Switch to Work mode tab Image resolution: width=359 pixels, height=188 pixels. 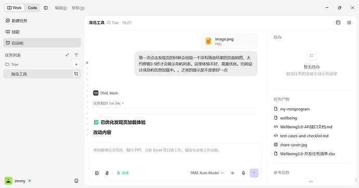(x=15, y=8)
